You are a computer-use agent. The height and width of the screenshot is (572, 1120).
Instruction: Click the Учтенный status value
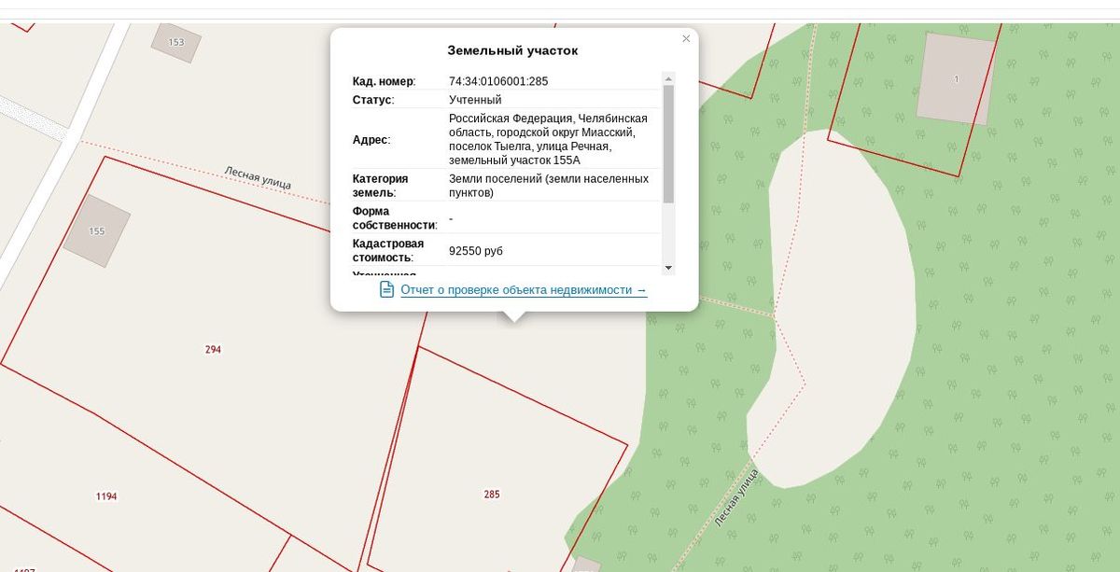click(475, 100)
